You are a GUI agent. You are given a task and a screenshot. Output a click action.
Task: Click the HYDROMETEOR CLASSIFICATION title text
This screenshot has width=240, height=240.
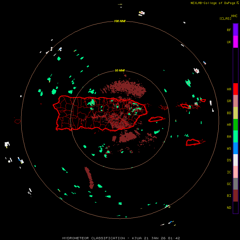pyautogui.click(x=94, y=238)
